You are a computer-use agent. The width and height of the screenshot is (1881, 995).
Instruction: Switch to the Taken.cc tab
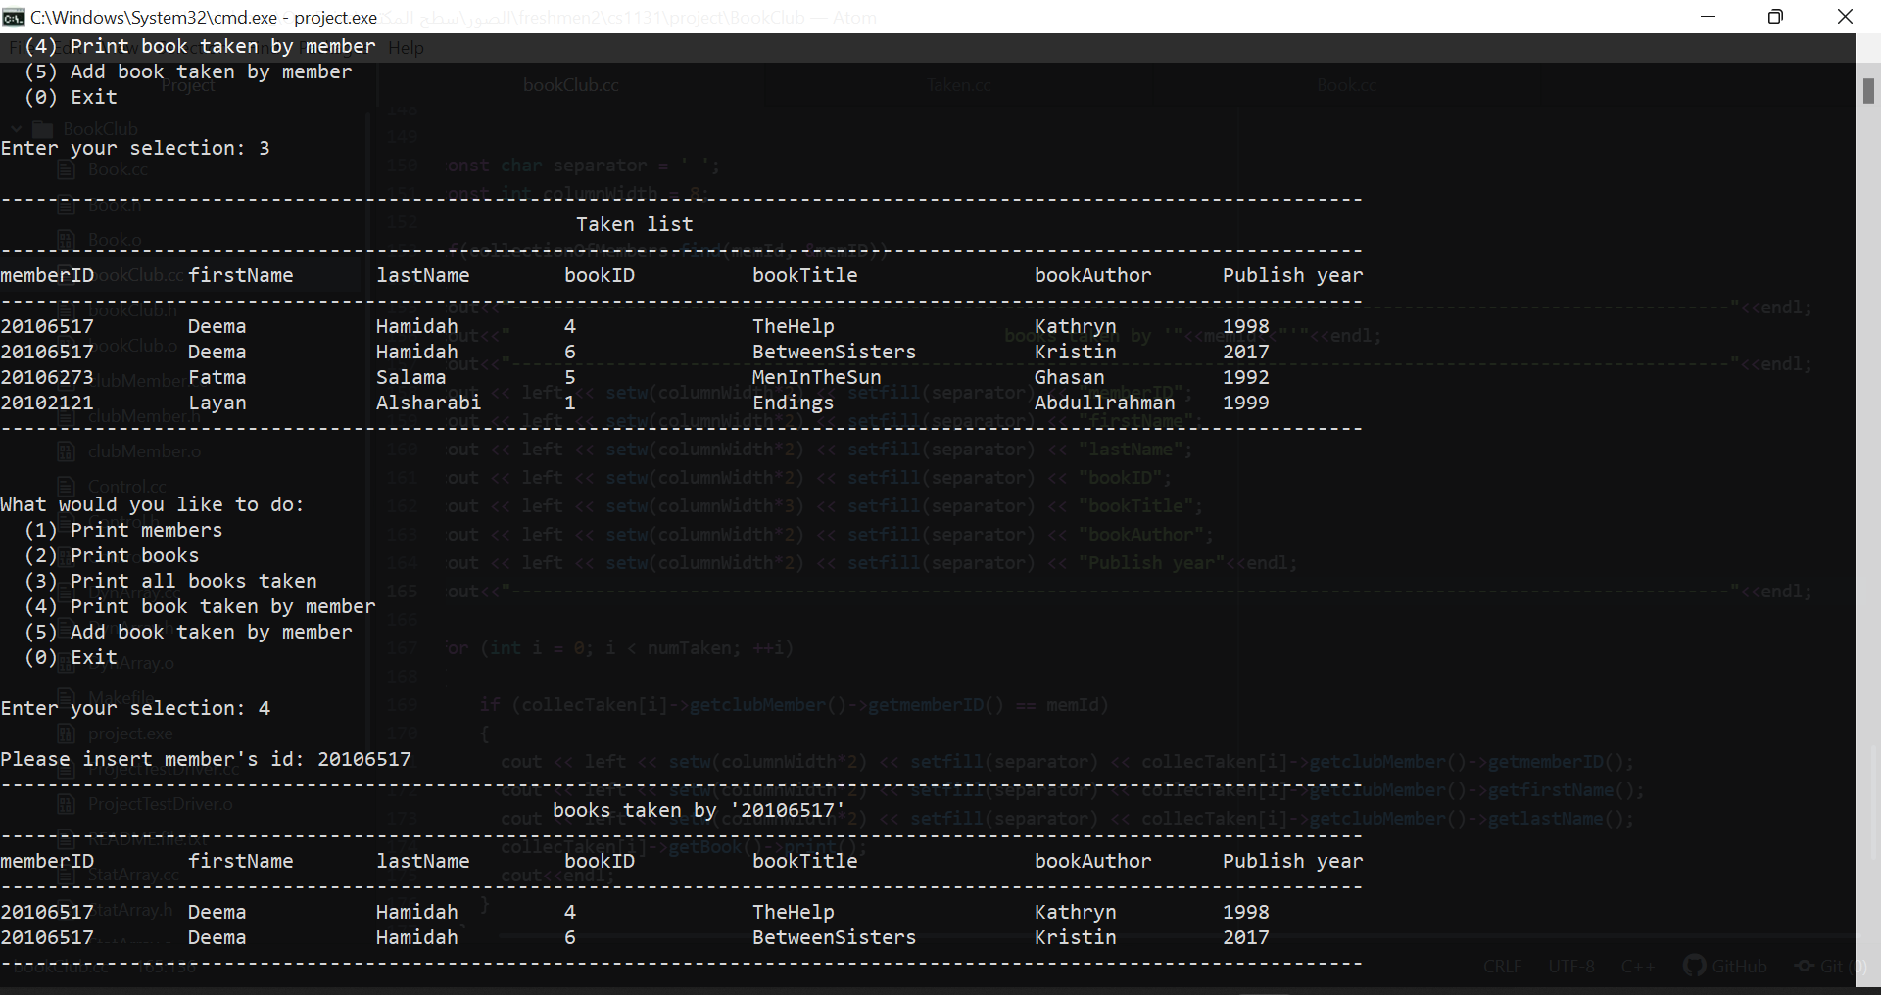click(x=959, y=84)
